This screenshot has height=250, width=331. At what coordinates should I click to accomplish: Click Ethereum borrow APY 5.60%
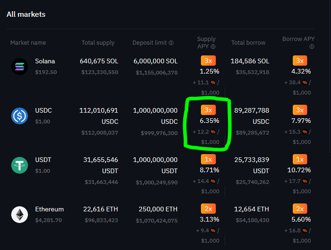tap(301, 219)
